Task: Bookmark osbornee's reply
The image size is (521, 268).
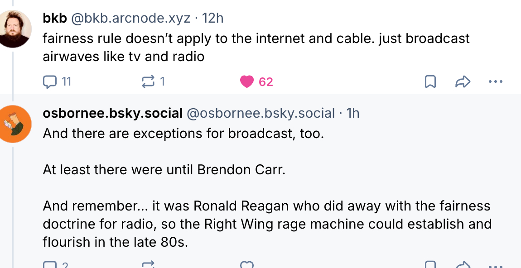Action: [x=430, y=265]
